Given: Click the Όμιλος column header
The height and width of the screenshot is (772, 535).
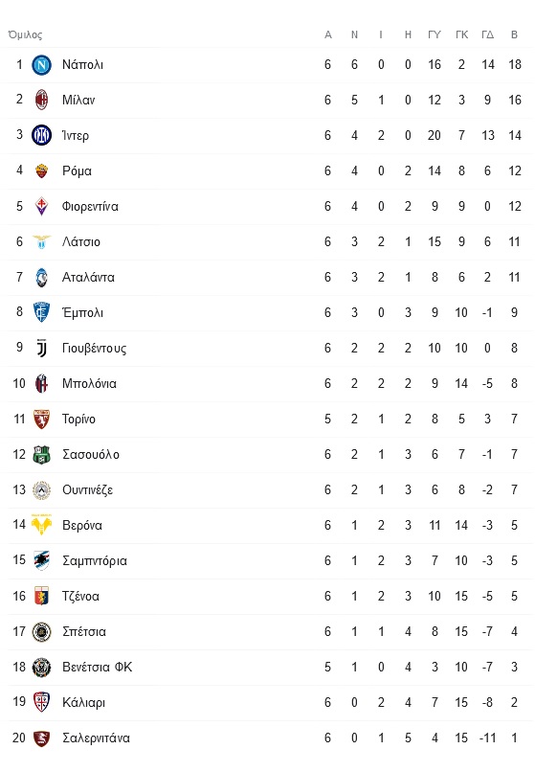Looking at the screenshot, I should click(x=25, y=34).
